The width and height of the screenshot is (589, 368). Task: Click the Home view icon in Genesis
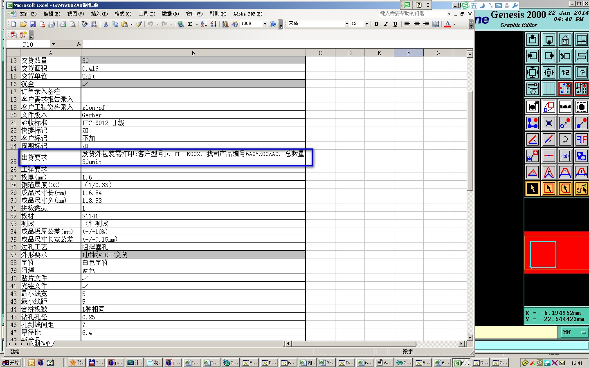pos(565,40)
